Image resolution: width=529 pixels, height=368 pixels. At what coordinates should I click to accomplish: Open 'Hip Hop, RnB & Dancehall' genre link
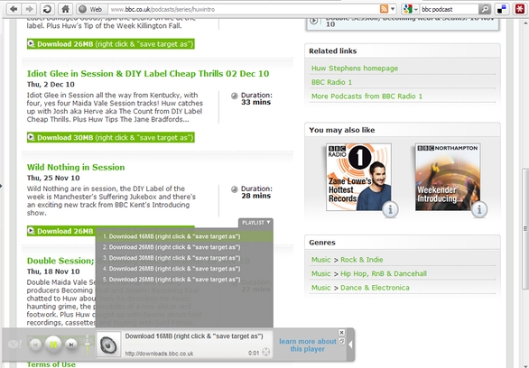coord(384,273)
